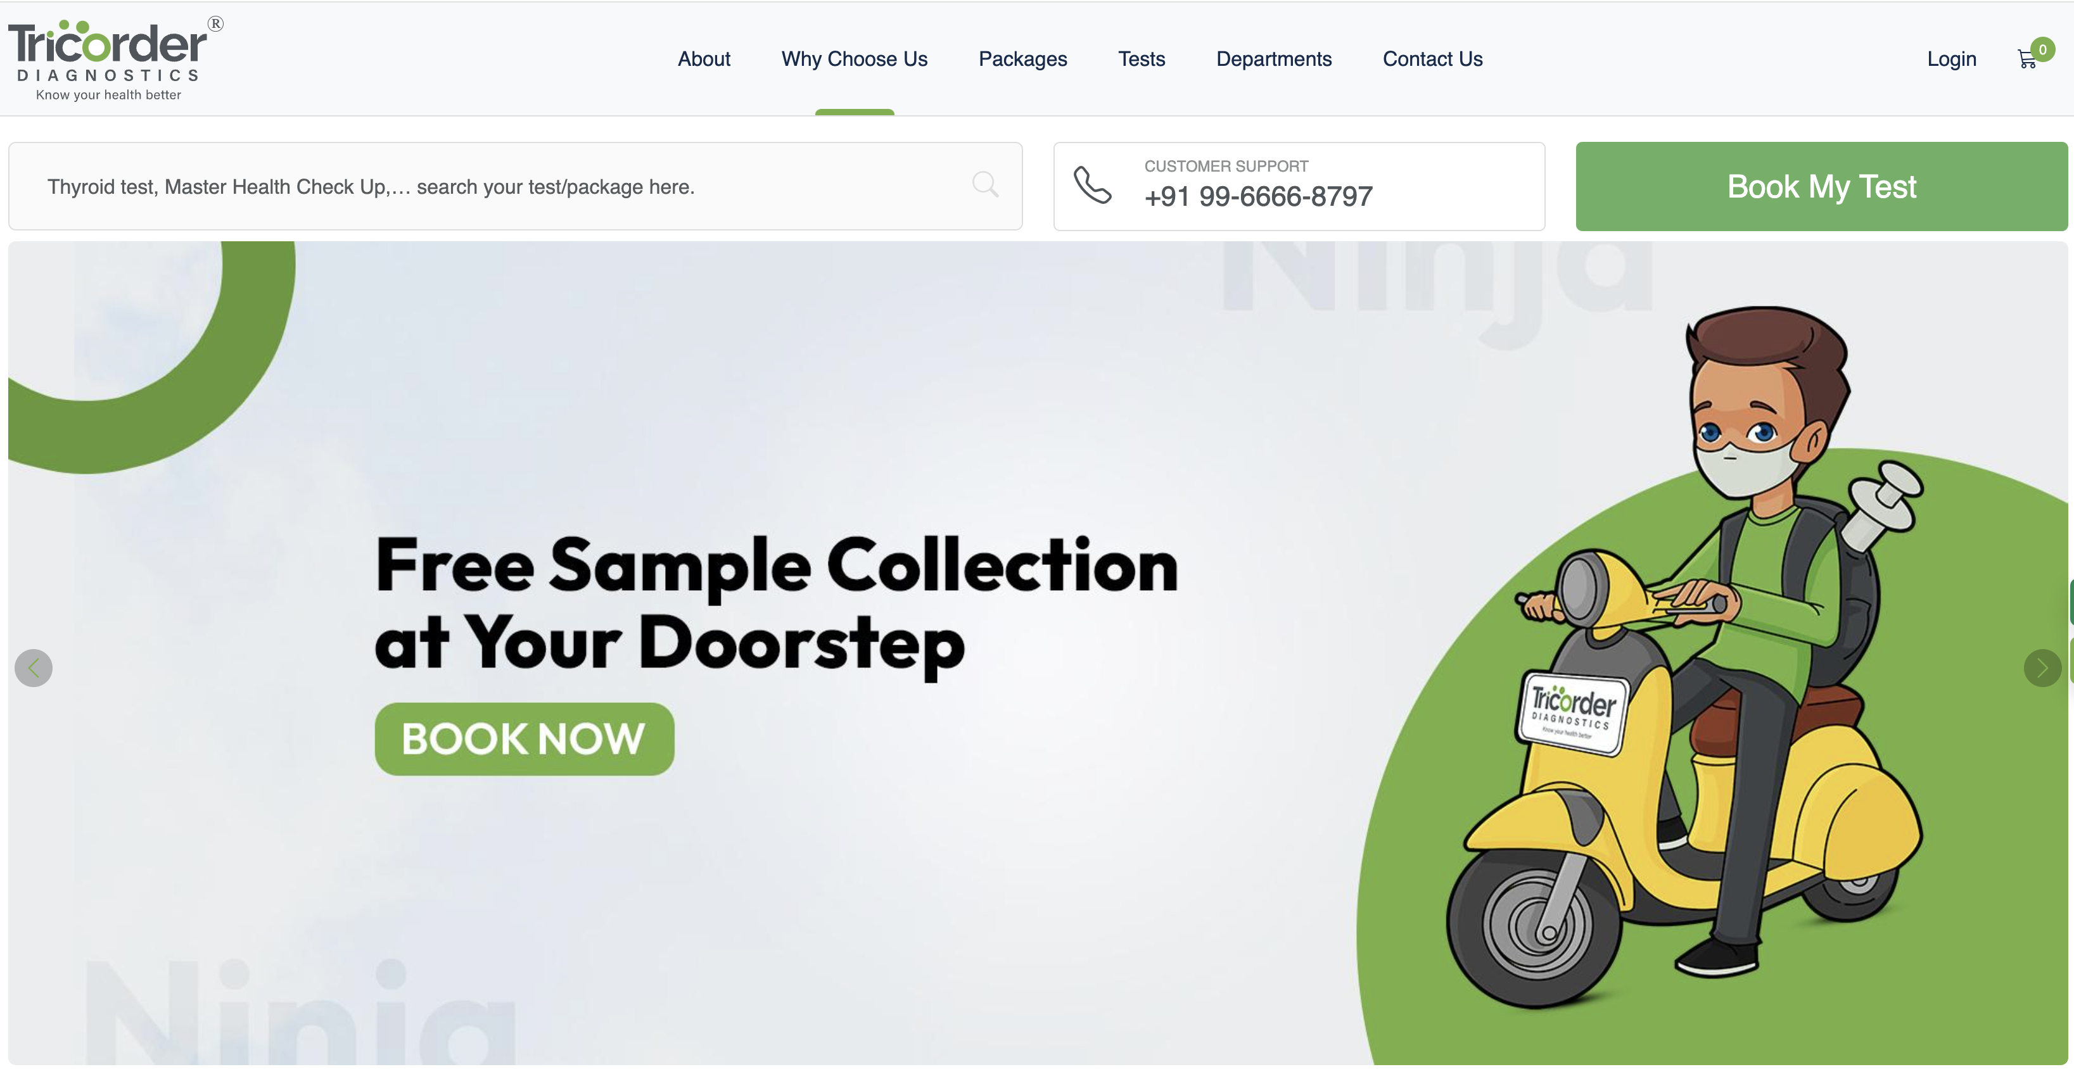The width and height of the screenshot is (2074, 1074).
Task: Click the Login link
Action: point(1952,60)
